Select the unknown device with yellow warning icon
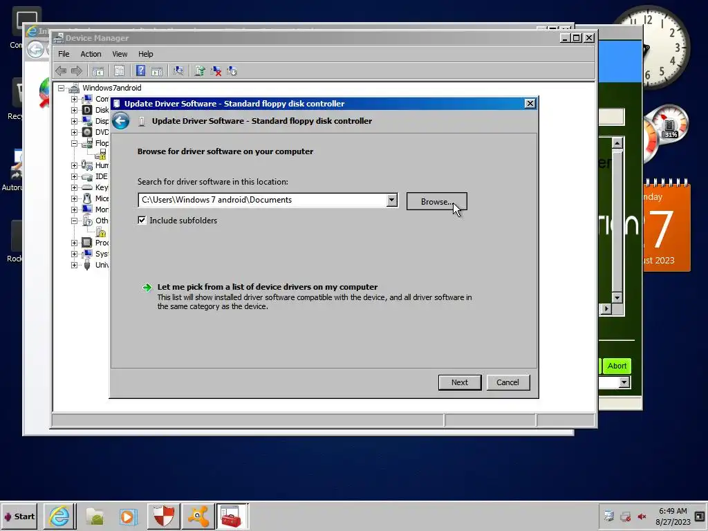This screenshot has height=531, width=708. pos(101,232)
